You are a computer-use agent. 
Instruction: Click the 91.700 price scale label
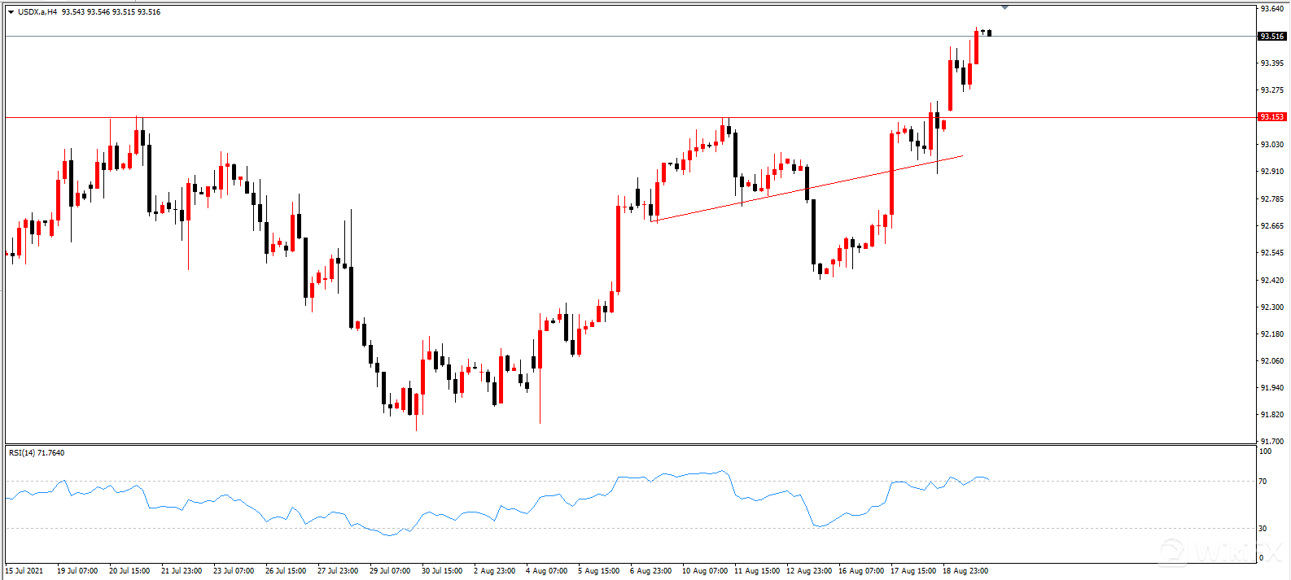click(1271, 441)
